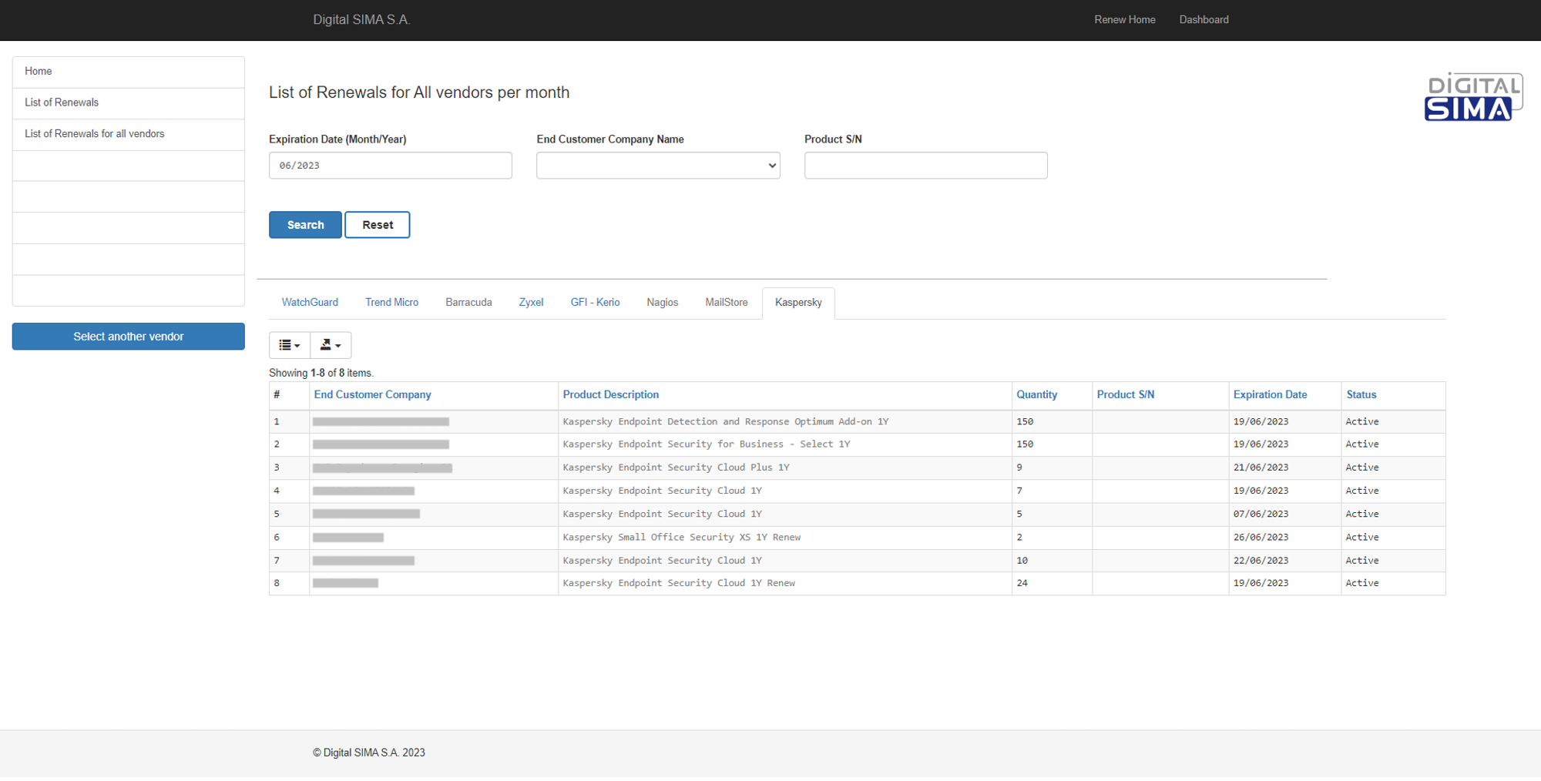Viewport: 1541px width, 781px height.
Task: Open the GFI - Kerio tab
Action: 595,303
